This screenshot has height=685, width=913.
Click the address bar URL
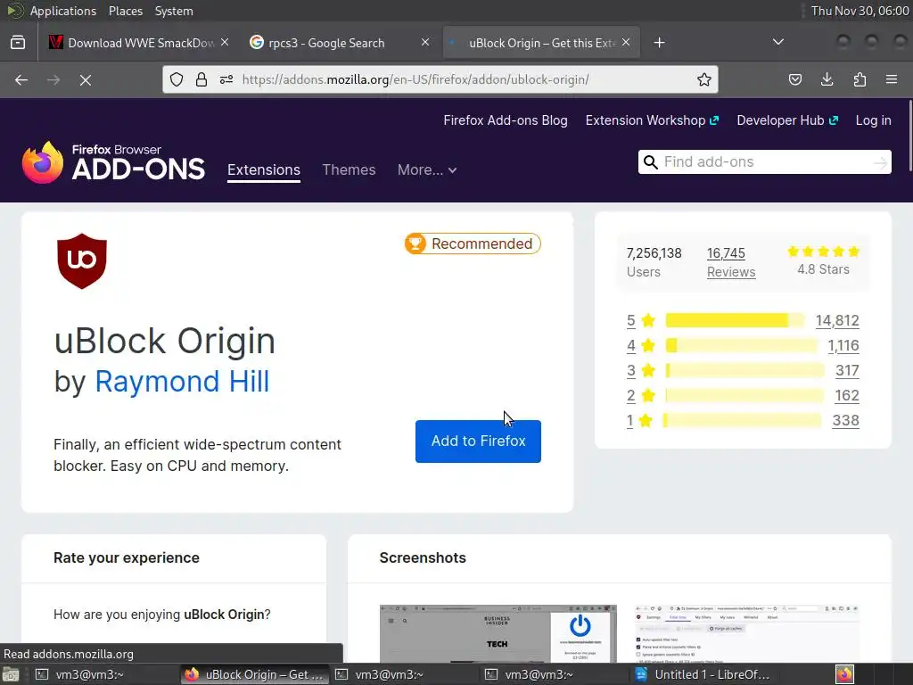pyautogui.click(x=415, y=79)
